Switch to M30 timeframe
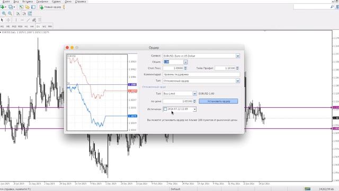339x191 pixels. click(x=20, y=27)
